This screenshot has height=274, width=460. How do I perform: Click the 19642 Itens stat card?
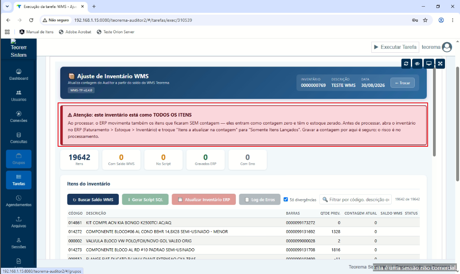click(x=79, y=160)
